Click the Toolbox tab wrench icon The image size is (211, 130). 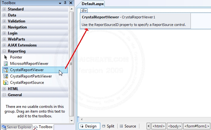tap(36, 127)
